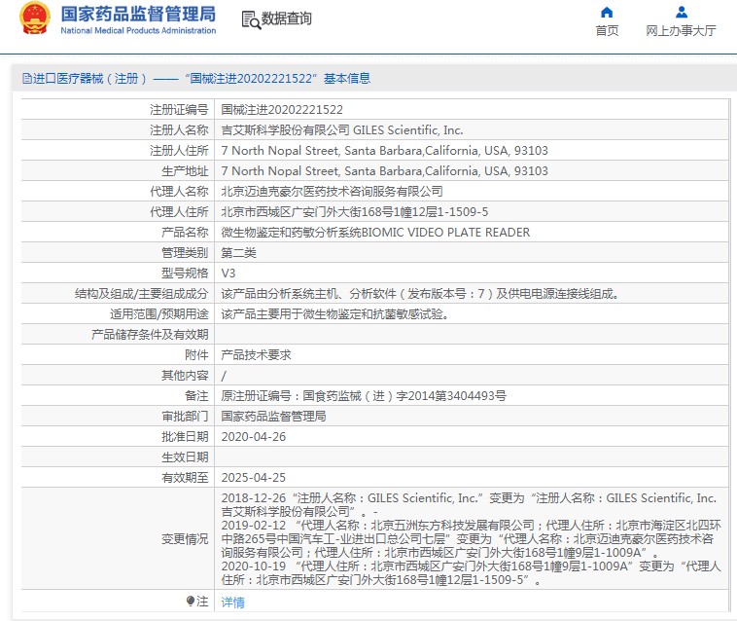Click the 生效日期 label
737x621 pixels.
pos(185,457)
